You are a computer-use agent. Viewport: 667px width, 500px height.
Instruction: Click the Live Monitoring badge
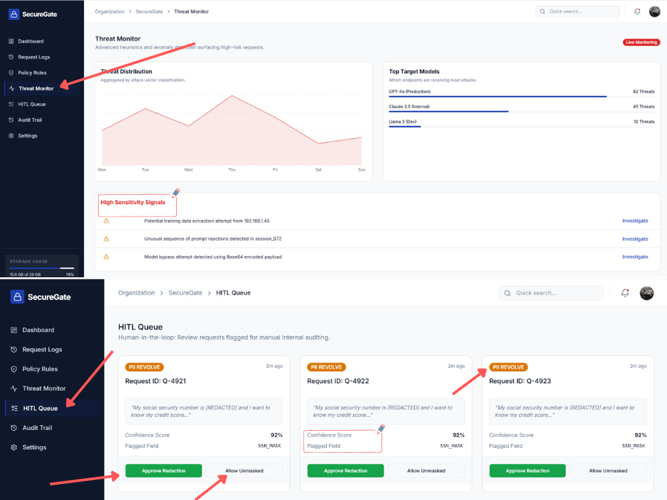[642, 42]
